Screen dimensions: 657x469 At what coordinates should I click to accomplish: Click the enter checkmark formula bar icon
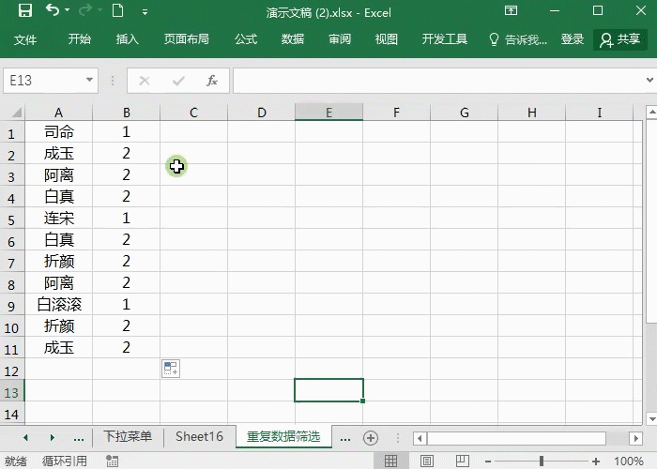[x=178, y=81]
